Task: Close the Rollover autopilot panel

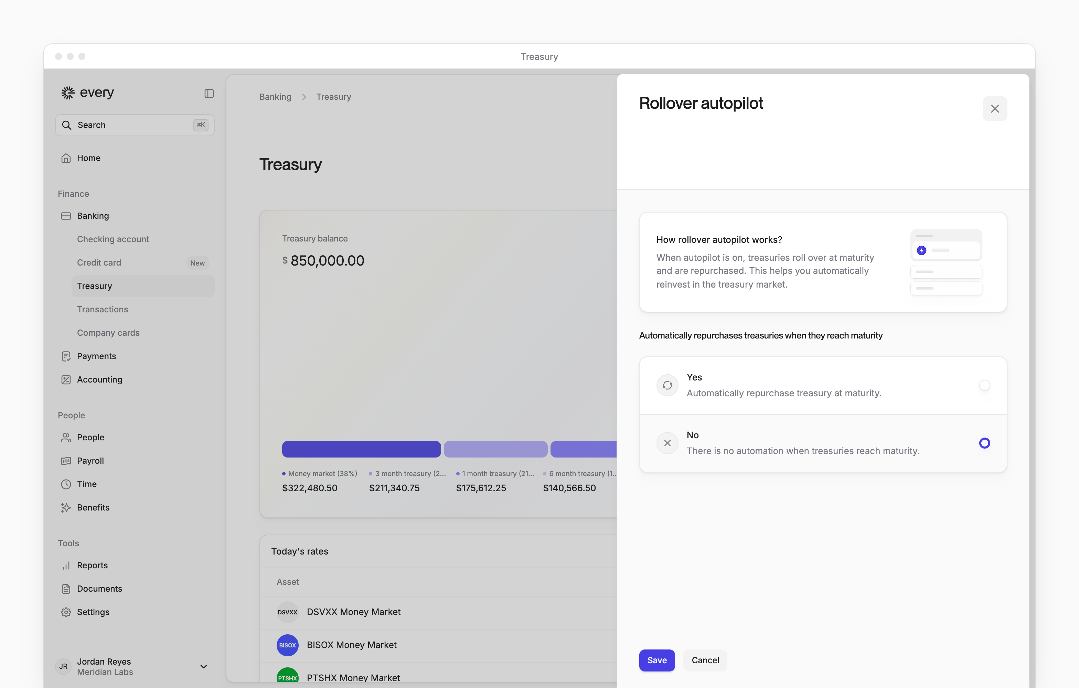Action: (x=995, y=109)
